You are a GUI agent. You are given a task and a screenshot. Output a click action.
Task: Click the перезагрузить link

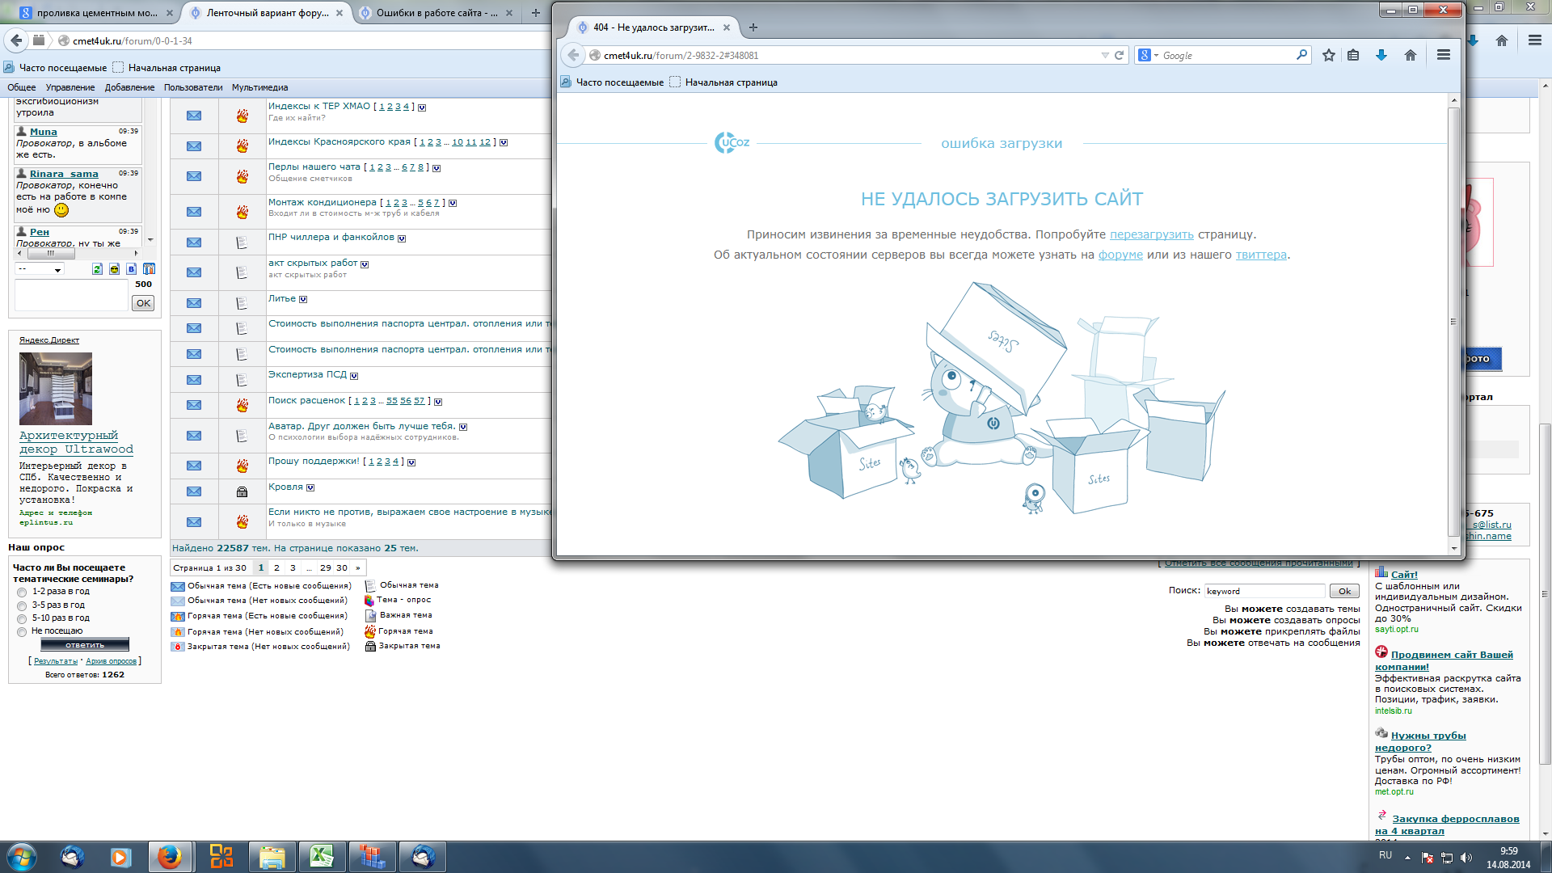pos(1151,234)
